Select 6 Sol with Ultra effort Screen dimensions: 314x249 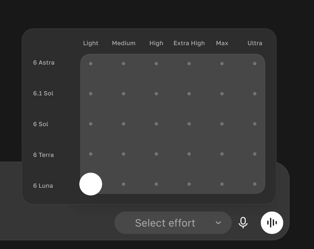click(x=255, y=124)
